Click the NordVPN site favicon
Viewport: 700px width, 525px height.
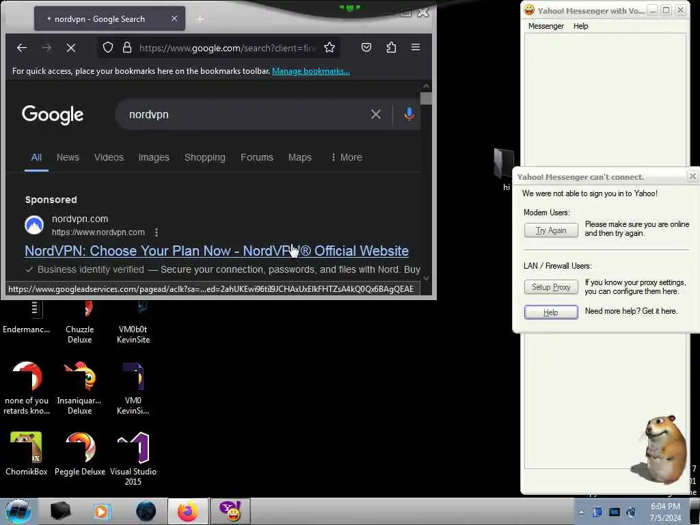point(34,225)
